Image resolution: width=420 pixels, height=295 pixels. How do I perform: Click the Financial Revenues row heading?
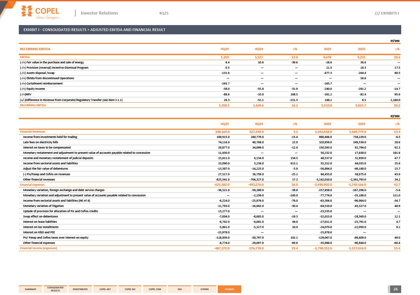[32, 132]
